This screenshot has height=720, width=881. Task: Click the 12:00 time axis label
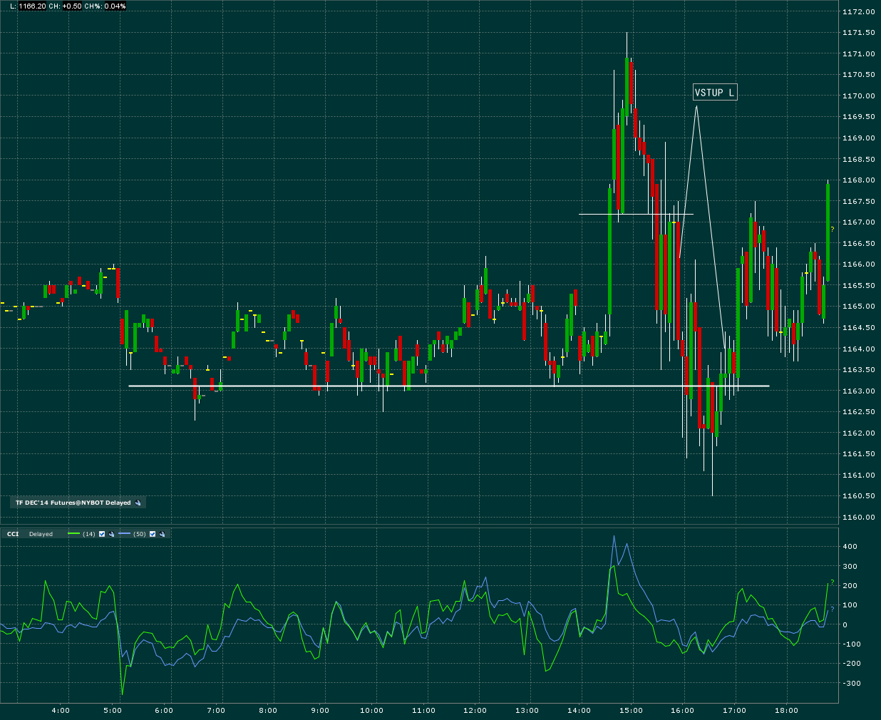point(475,710)
